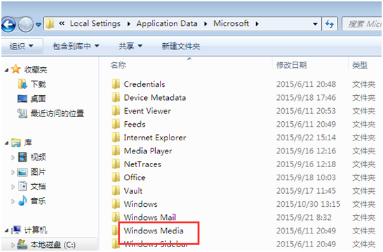Open 下载 in the favorites list

[x=38, y=84]
